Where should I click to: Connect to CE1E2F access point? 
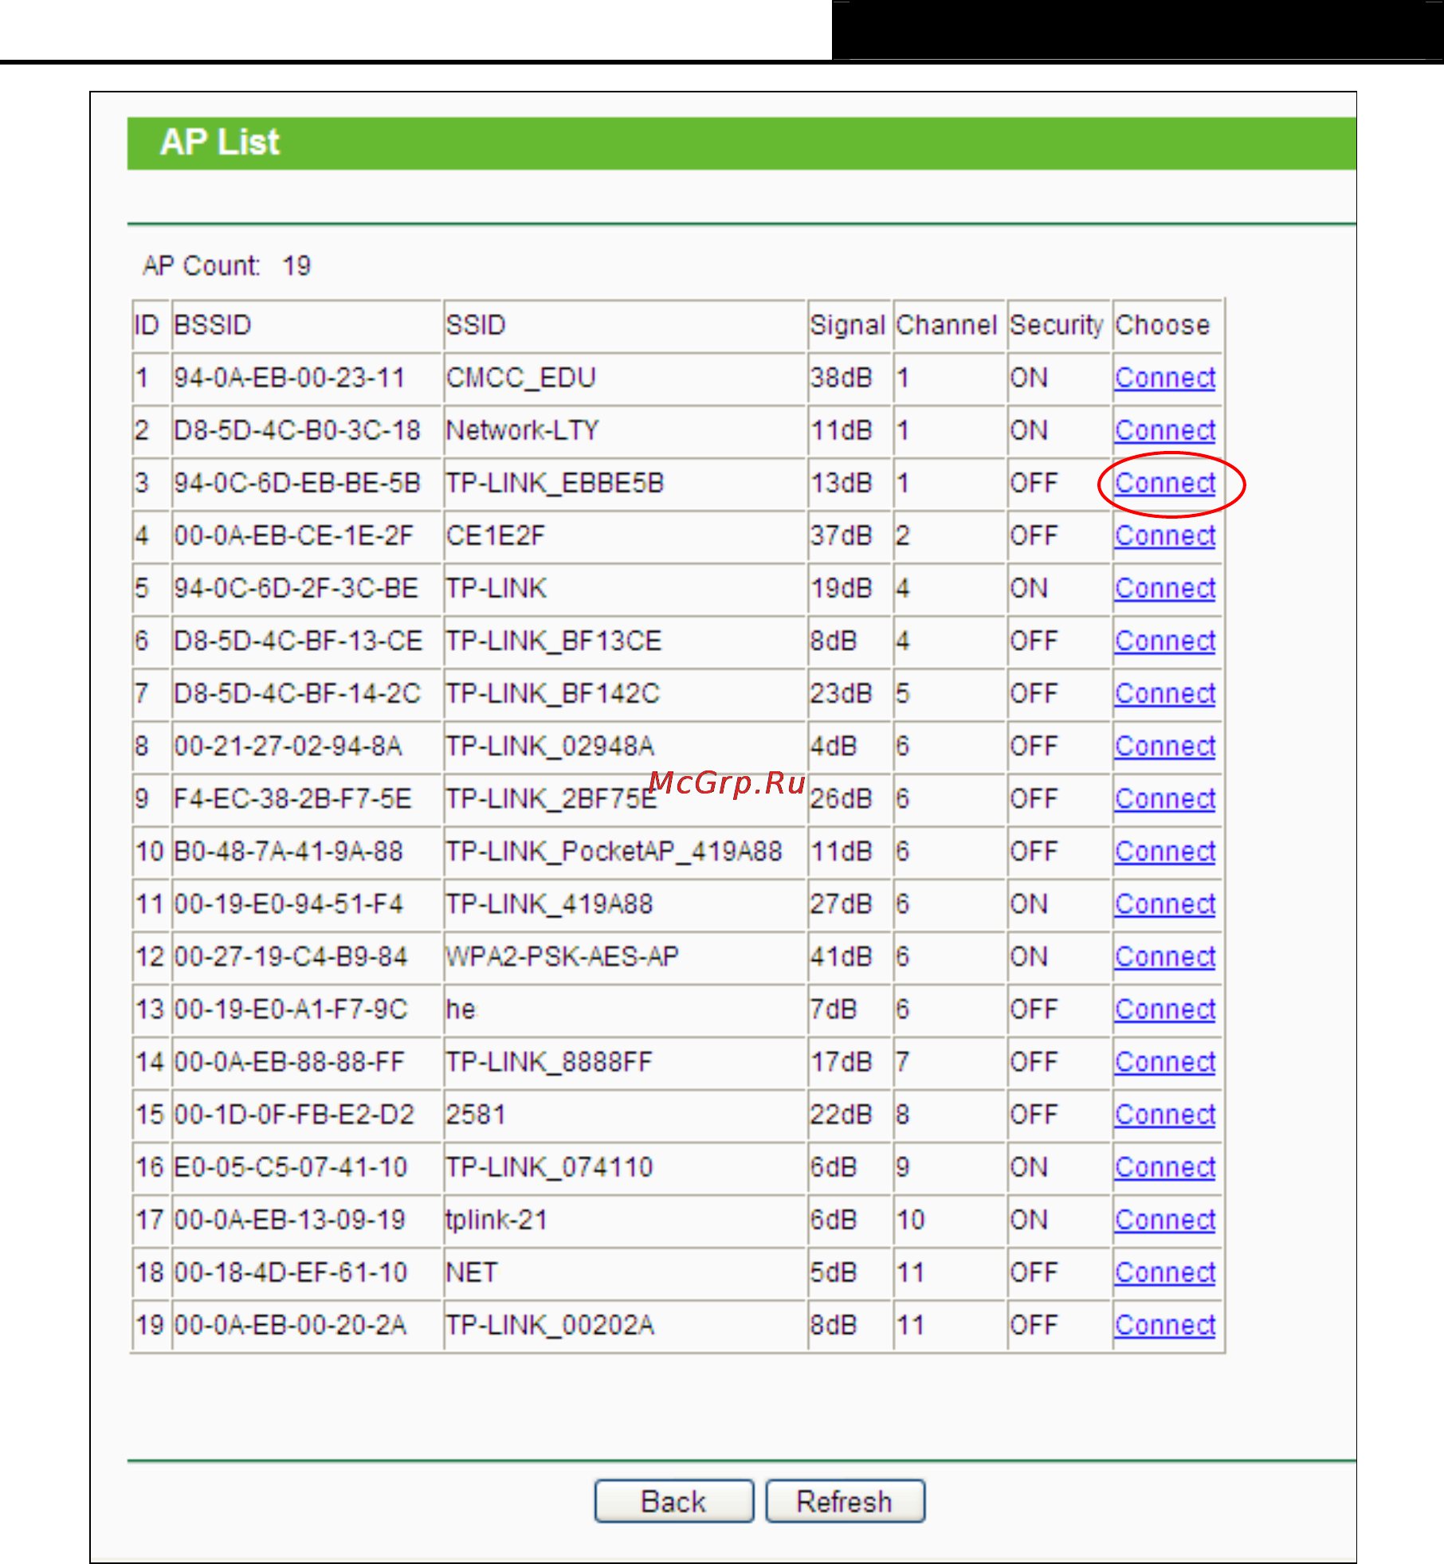(1165, 535)
